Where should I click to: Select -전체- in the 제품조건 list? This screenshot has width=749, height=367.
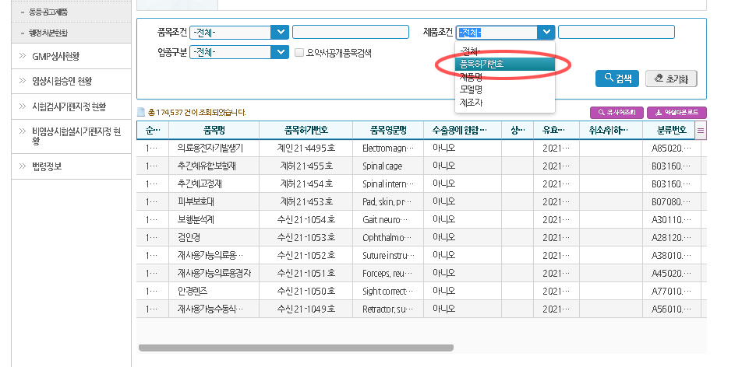pos(505,51)
